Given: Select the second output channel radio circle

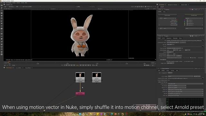Looking at the screenshot, I should [x=187, y=22].
